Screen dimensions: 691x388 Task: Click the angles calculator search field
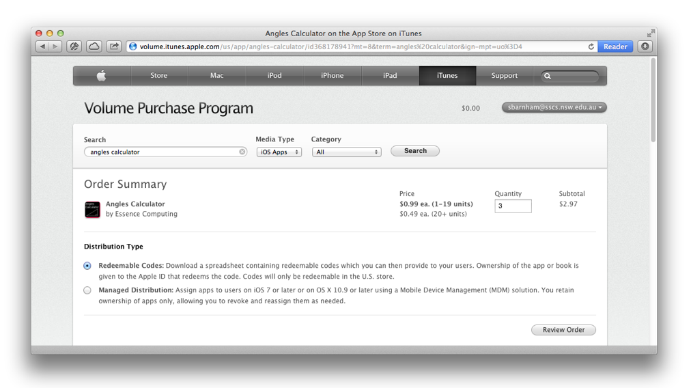coord(165,152)
